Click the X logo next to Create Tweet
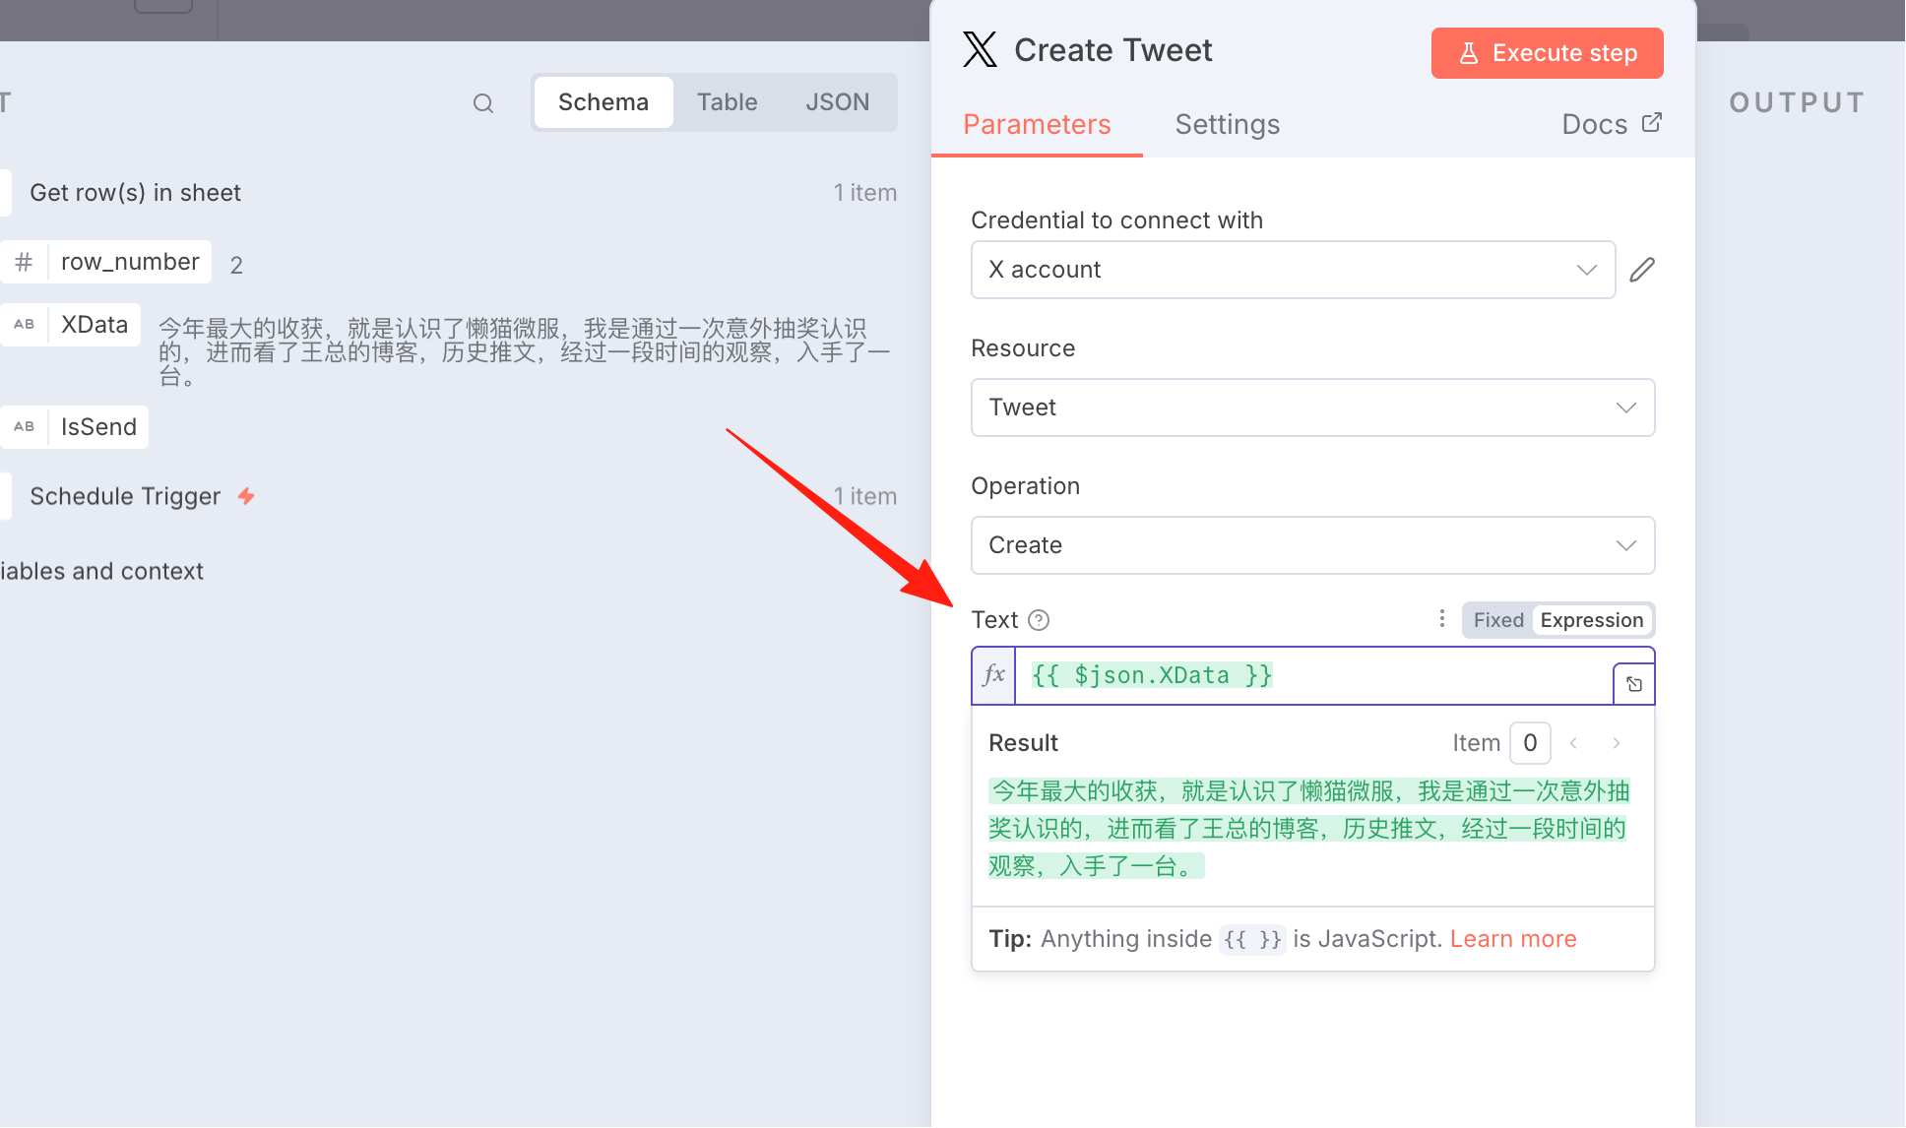 tap(980, 49)
